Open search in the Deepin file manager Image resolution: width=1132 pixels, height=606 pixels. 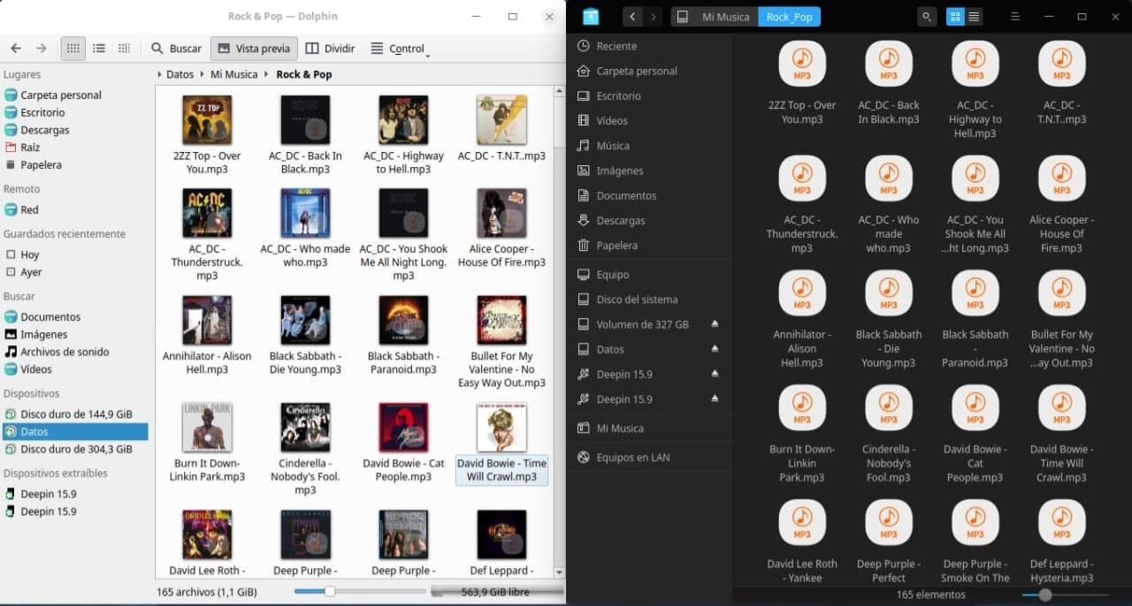click(926, 16)
